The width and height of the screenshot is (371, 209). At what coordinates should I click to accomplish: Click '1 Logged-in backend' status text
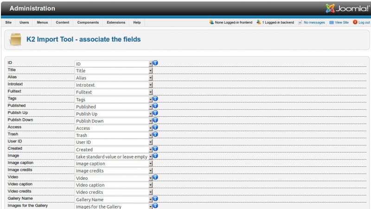point(278,22)
